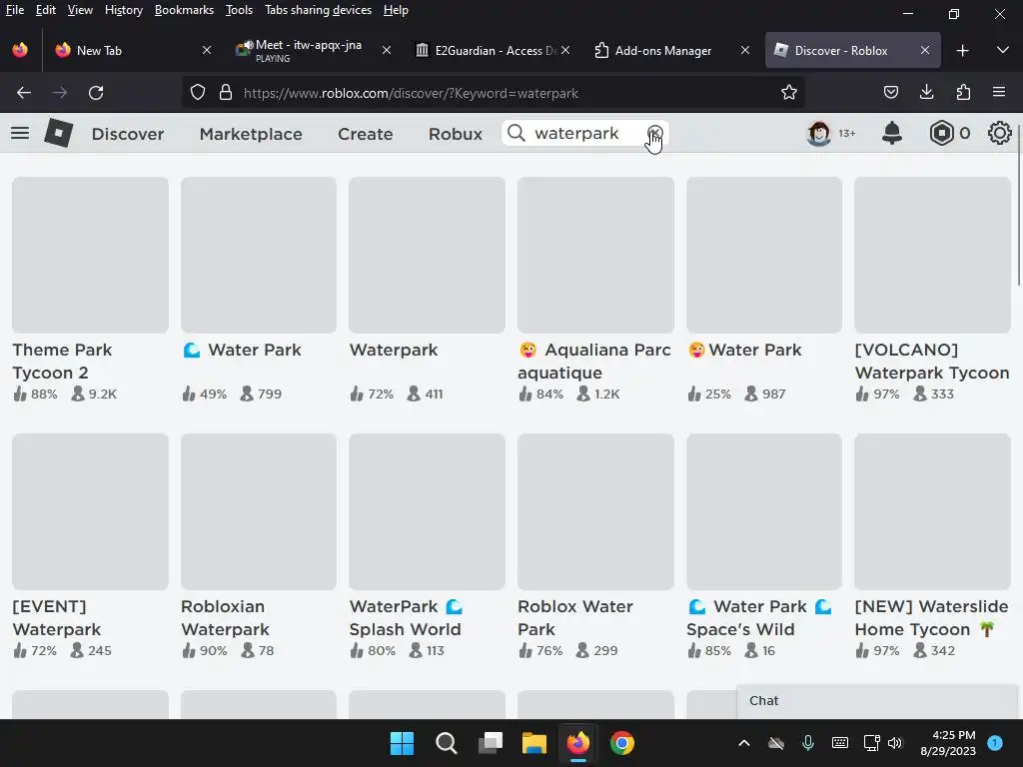Open Google Chrome from taskbar
Screen dimensions: 1023x767
pos(621,743)
